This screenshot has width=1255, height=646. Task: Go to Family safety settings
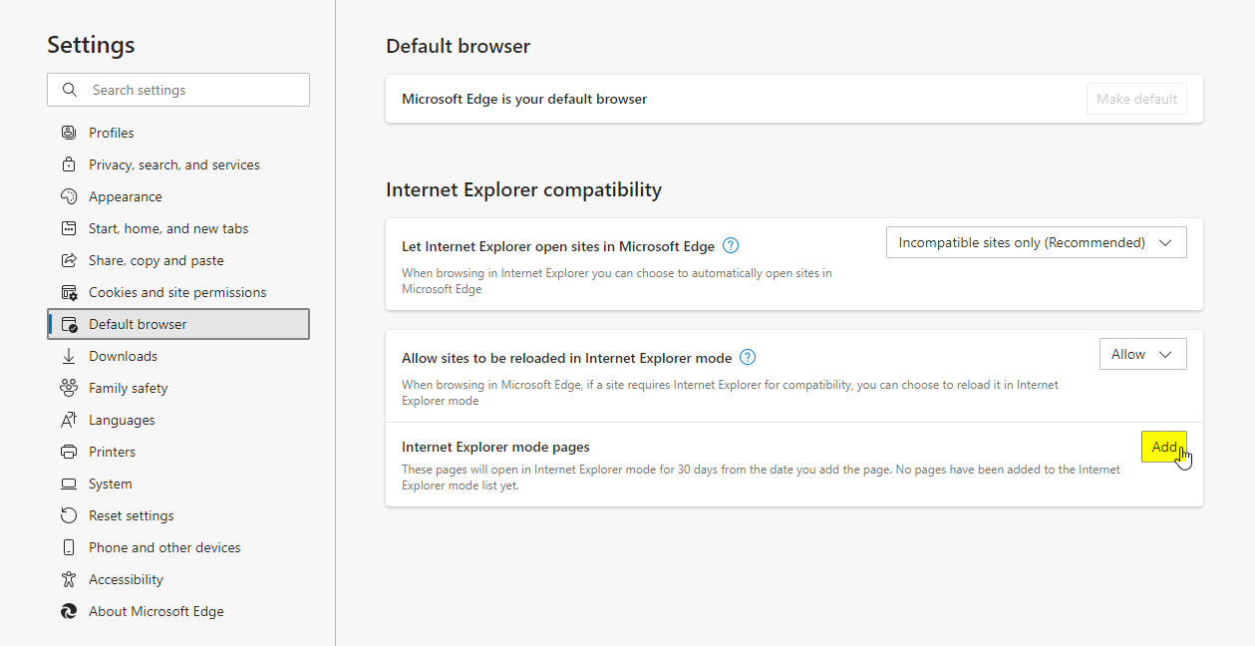(178, 388)
